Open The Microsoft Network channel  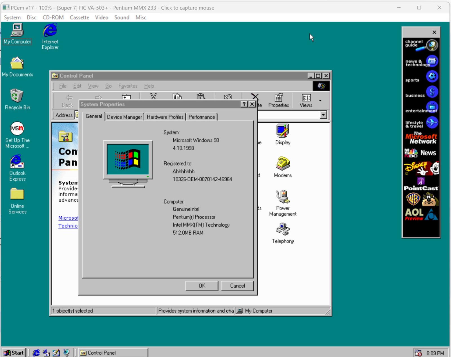(421, 138)
